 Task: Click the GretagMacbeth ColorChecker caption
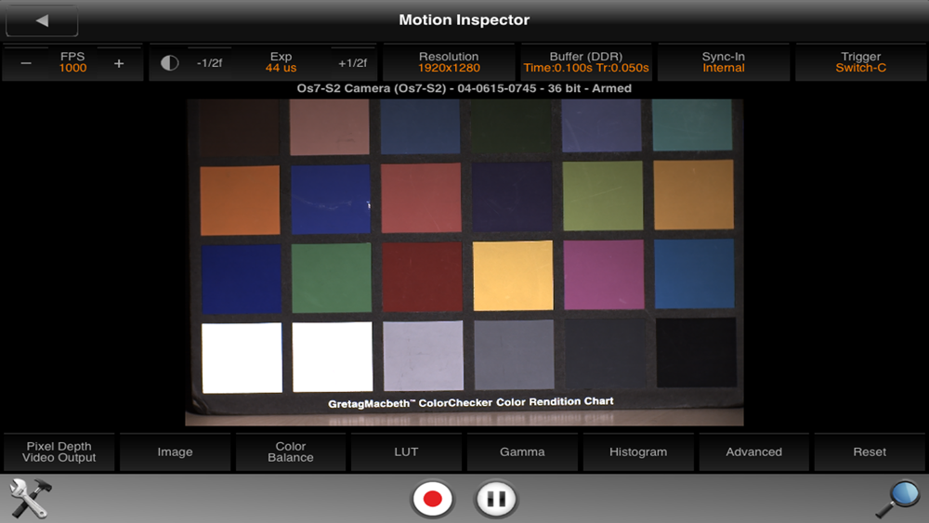(x=470, y=402)
